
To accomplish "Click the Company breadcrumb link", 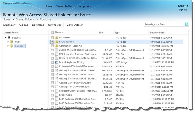I will (45, 19).
